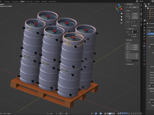Click the Clip Start value field
The image size is (154, 115).
[135, 16]
